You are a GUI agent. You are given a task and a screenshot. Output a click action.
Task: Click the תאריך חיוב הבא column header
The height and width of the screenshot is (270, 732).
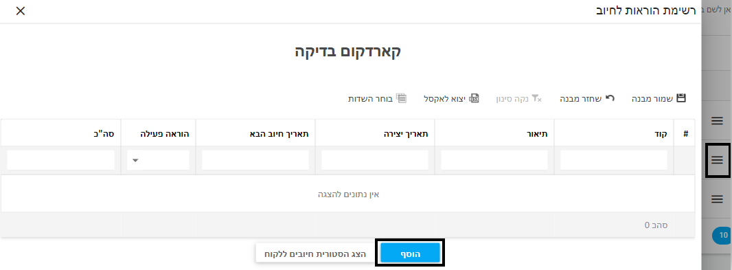point(255,133)
